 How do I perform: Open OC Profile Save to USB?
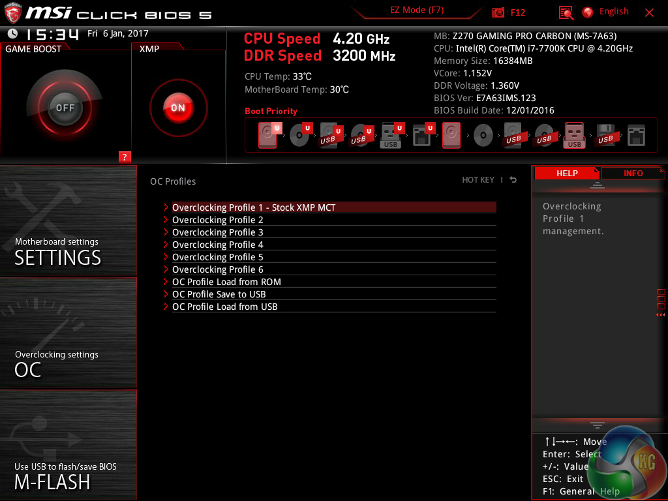click(334, 294)
